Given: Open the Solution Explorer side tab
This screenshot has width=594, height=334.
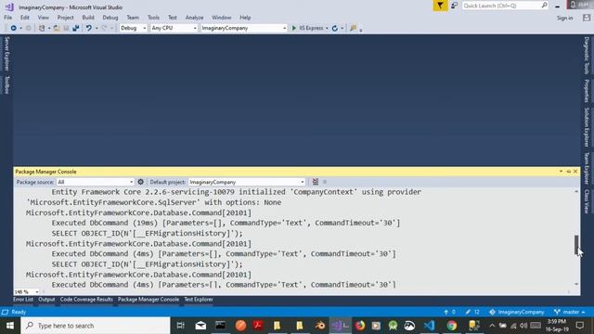Looking at the screenshot, I should [587, 127].
